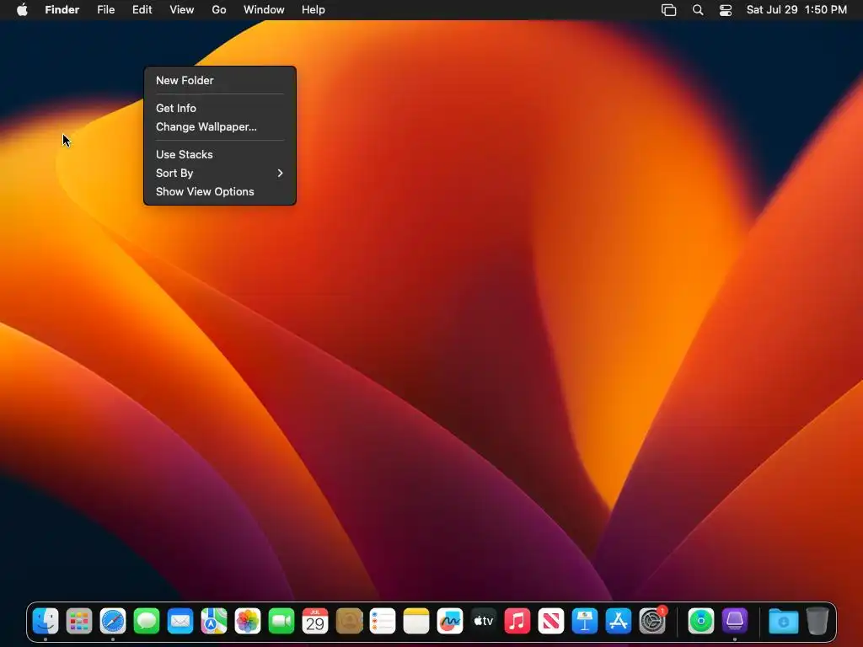
Task: Launch Reminders from the Dock
Action: (383, 621)
